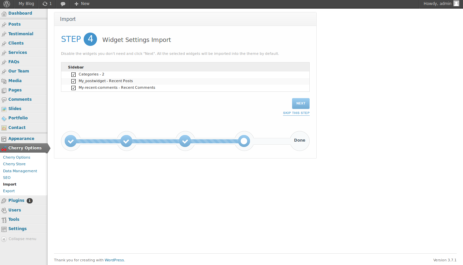Screen dimensions: 463x265
Task: Open the comments bubble icon in admin bar
Action: point(63,4)
